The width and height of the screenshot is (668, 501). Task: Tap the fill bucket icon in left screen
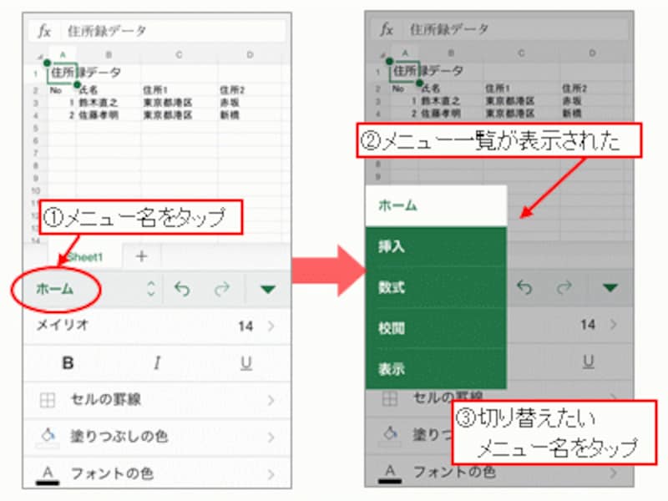48,436
